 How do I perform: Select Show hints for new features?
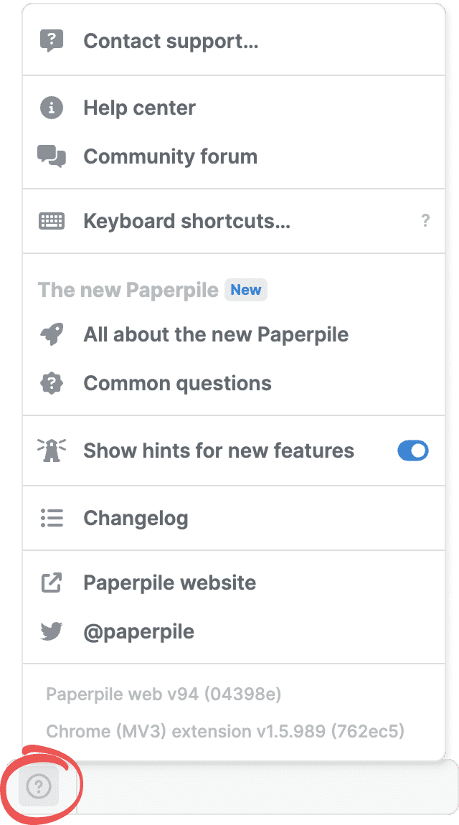point(219,451)
